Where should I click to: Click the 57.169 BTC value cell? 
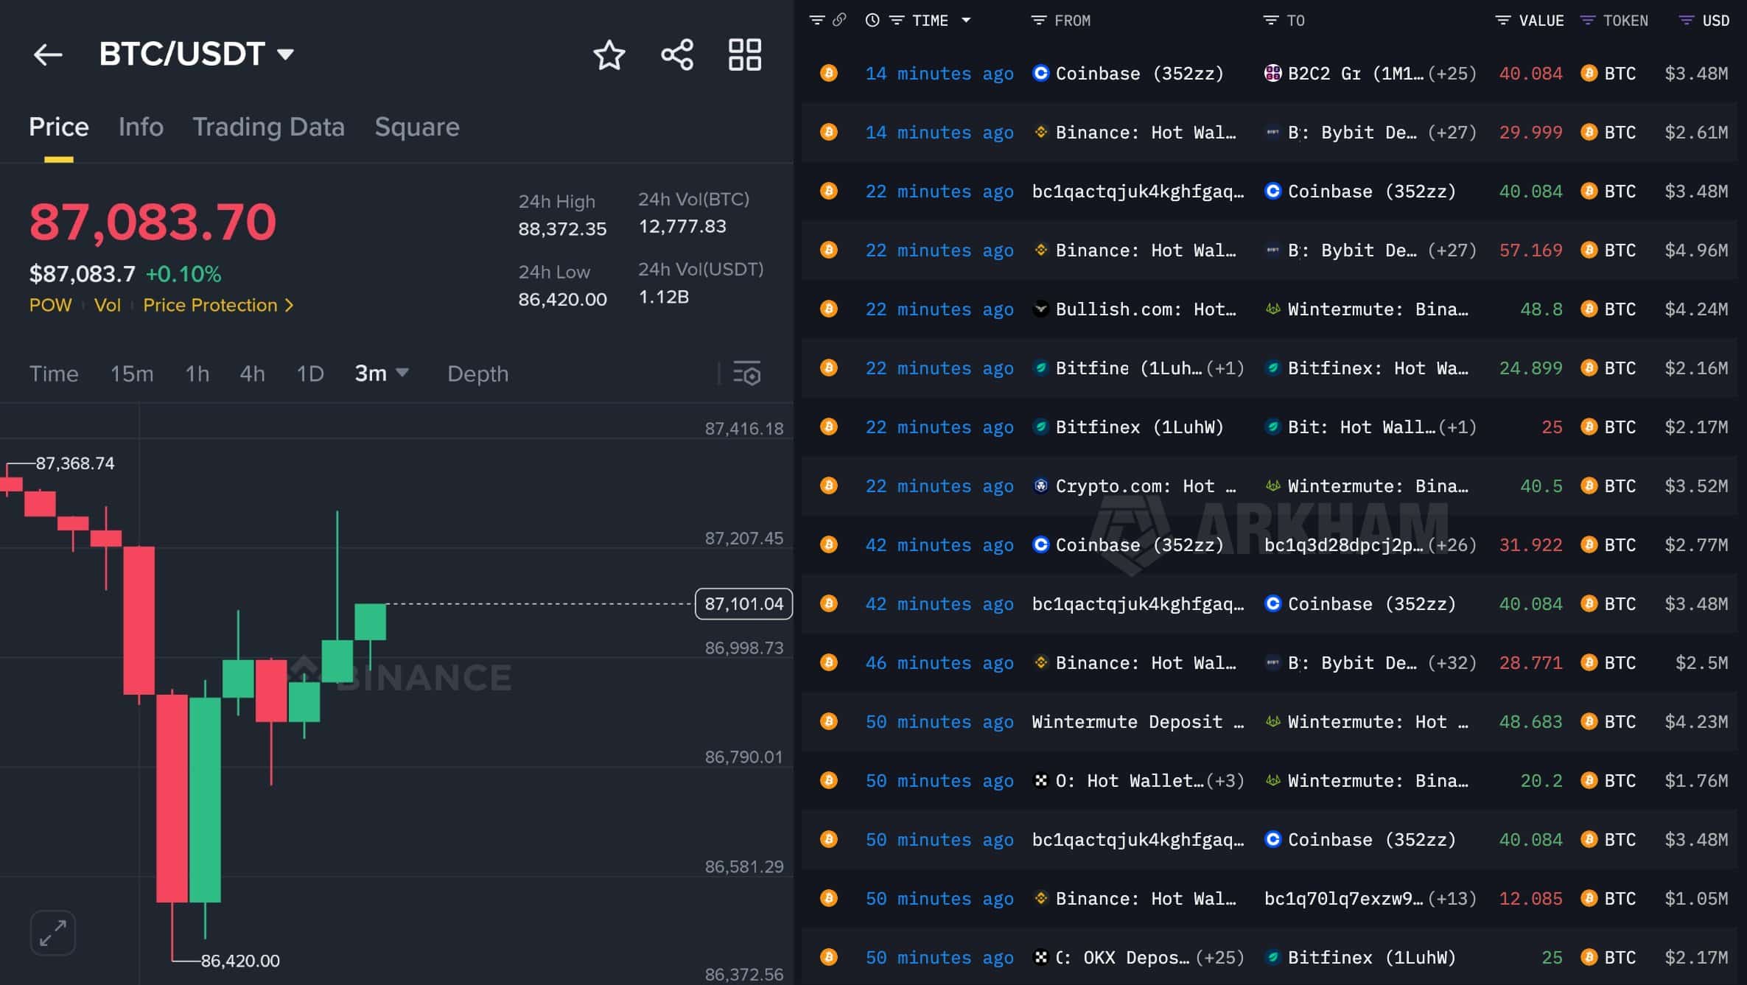1530,250
